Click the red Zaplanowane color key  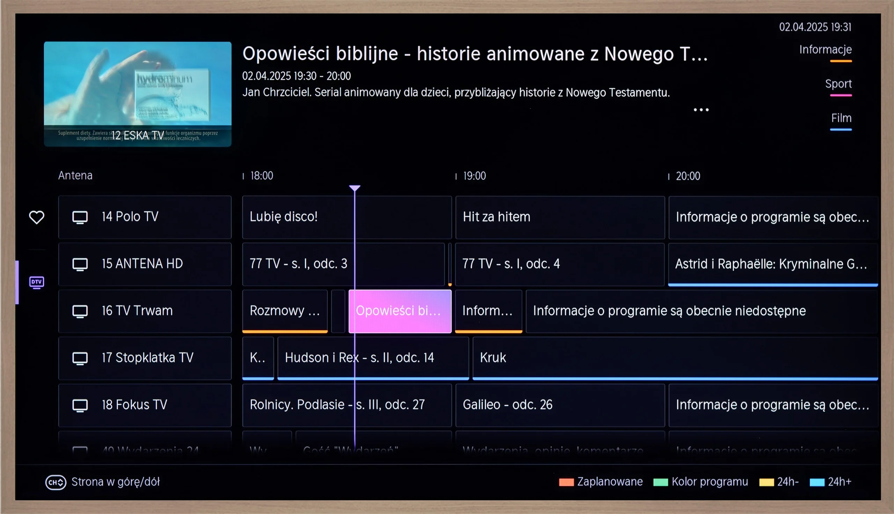566,482
